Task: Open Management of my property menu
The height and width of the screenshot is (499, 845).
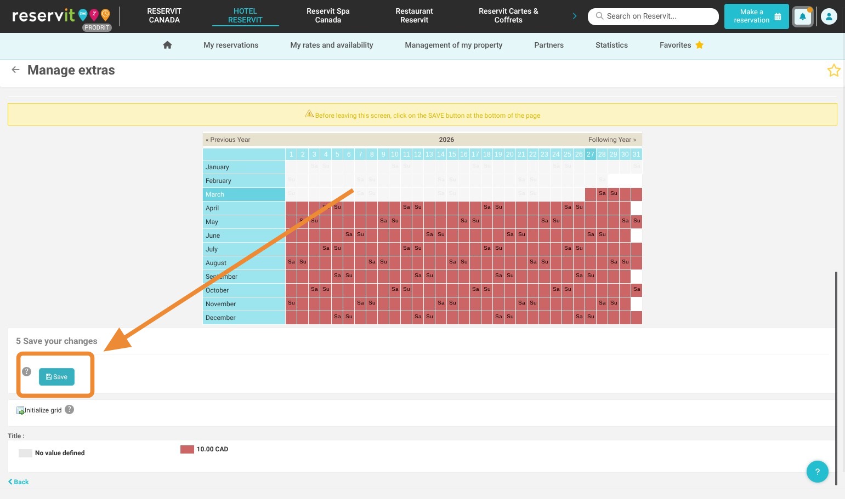Action: click(x=453, y=45)
